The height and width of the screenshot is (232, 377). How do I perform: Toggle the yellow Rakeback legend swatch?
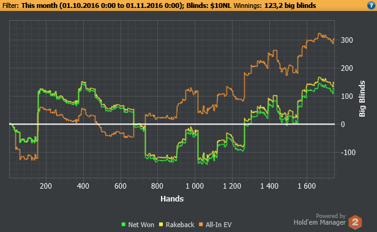coord(161,225)
